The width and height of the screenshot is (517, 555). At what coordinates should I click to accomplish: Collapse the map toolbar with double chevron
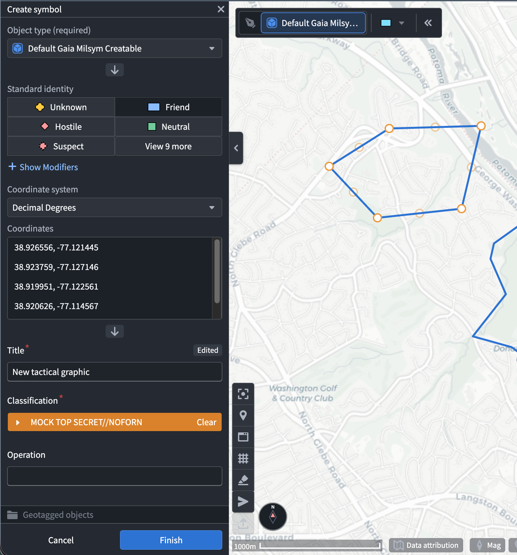(x=428, y=23)
